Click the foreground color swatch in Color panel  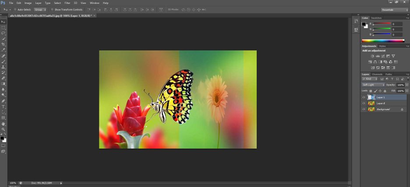tap(364, 24)
